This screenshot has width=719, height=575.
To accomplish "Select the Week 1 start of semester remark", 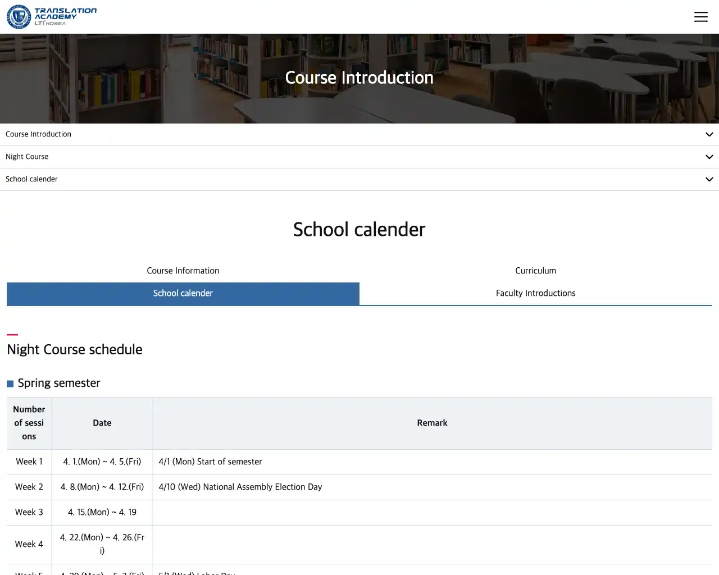I will click(210, 462).
